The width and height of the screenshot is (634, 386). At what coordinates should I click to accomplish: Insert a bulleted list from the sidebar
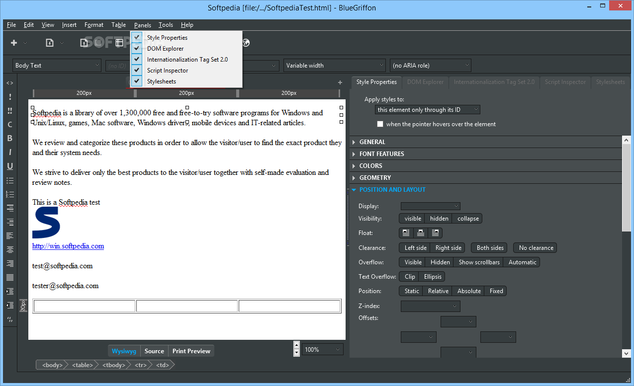10,180
